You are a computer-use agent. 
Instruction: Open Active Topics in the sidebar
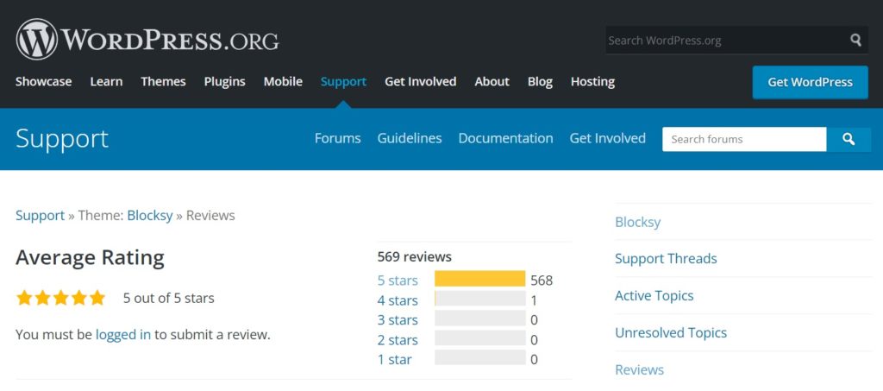coord(654,296)
